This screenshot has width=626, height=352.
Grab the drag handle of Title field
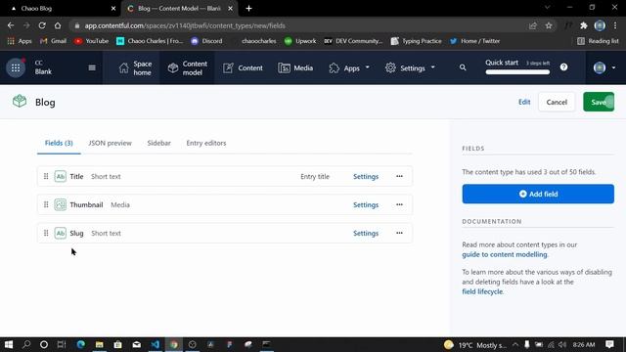point(46,176)
